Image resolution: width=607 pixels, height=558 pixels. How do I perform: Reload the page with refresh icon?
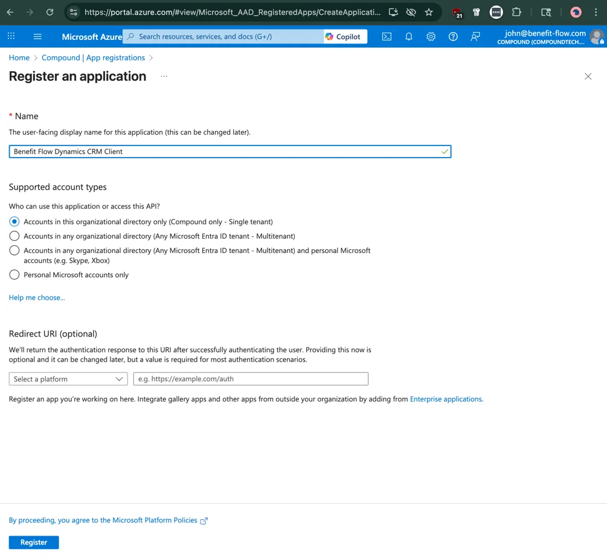(50, 13)
